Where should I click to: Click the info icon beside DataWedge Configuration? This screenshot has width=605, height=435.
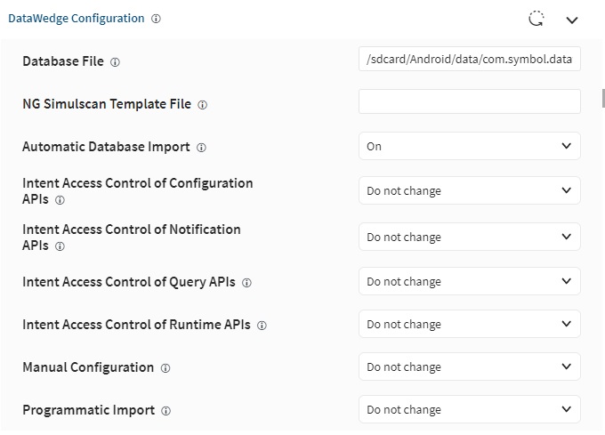157,19
